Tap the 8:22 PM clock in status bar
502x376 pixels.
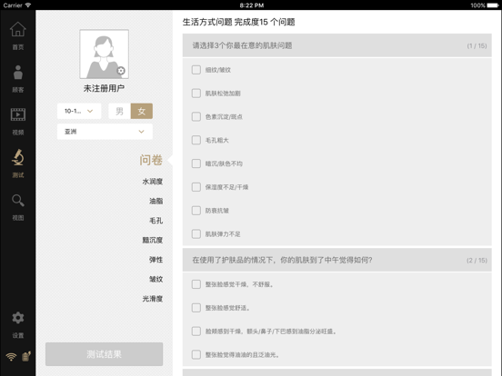coord(252,5)
